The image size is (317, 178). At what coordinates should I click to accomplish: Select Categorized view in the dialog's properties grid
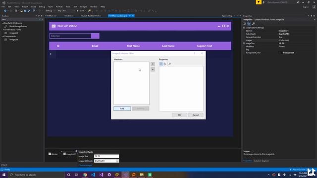(161, 64)
